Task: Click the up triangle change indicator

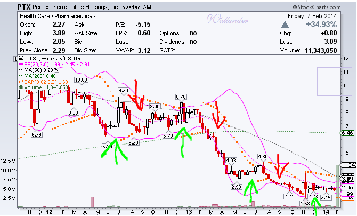Action: pyautogui.click(x=285, y=25)
